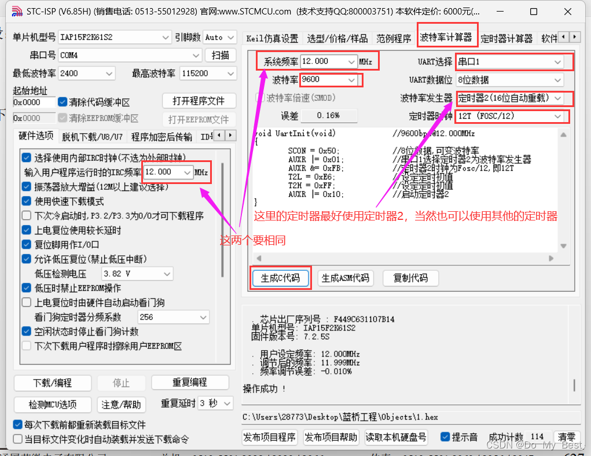Screen dimensions: 591x456
Task: Click 复制代码 button
Action: [x=410, y=278]
